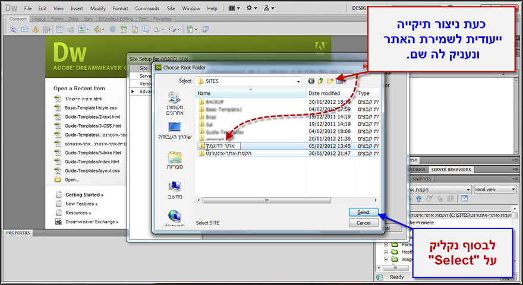This screenshot has height=285, width=523.
Task: Click the Check Out icon in Files panel
Action: (x=430, y=199)
